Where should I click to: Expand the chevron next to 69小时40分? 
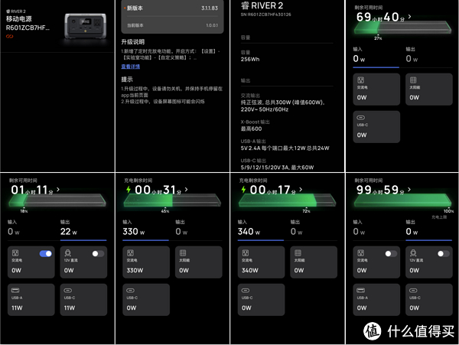409,17
